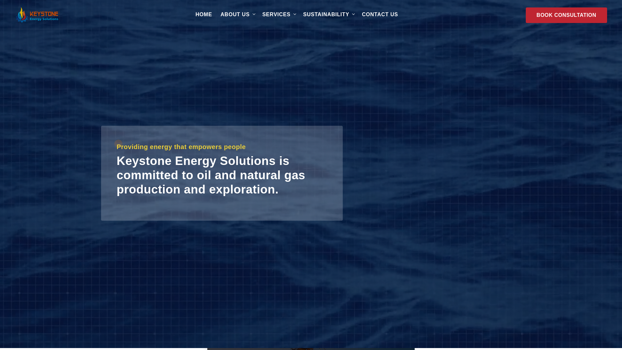622x350 pixels.
Task: Open the Home page
Action: [x=203, y=15]
